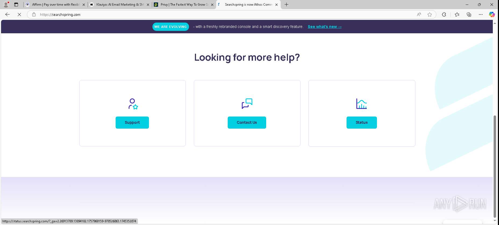Close the Privy tab
The height and width of the screenshot is (225, 499).
click(x=212, y=5)
